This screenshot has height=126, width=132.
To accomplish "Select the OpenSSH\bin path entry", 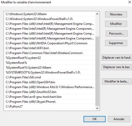I will (x=49, y=82).
